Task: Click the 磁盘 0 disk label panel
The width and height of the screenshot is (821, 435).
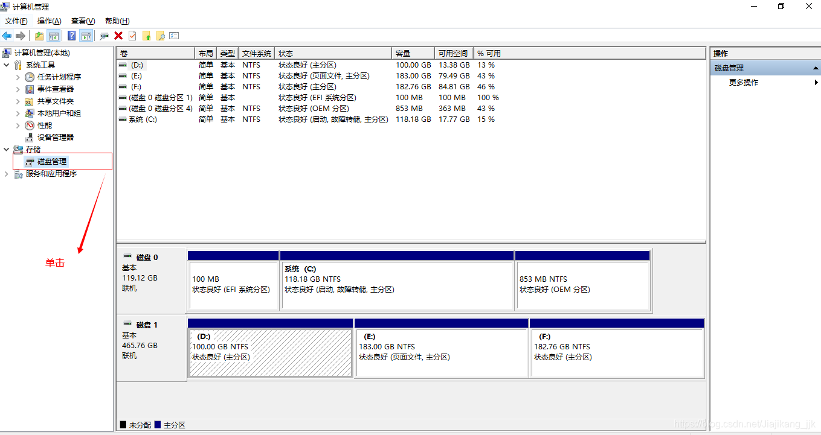Action: point(151,280)
